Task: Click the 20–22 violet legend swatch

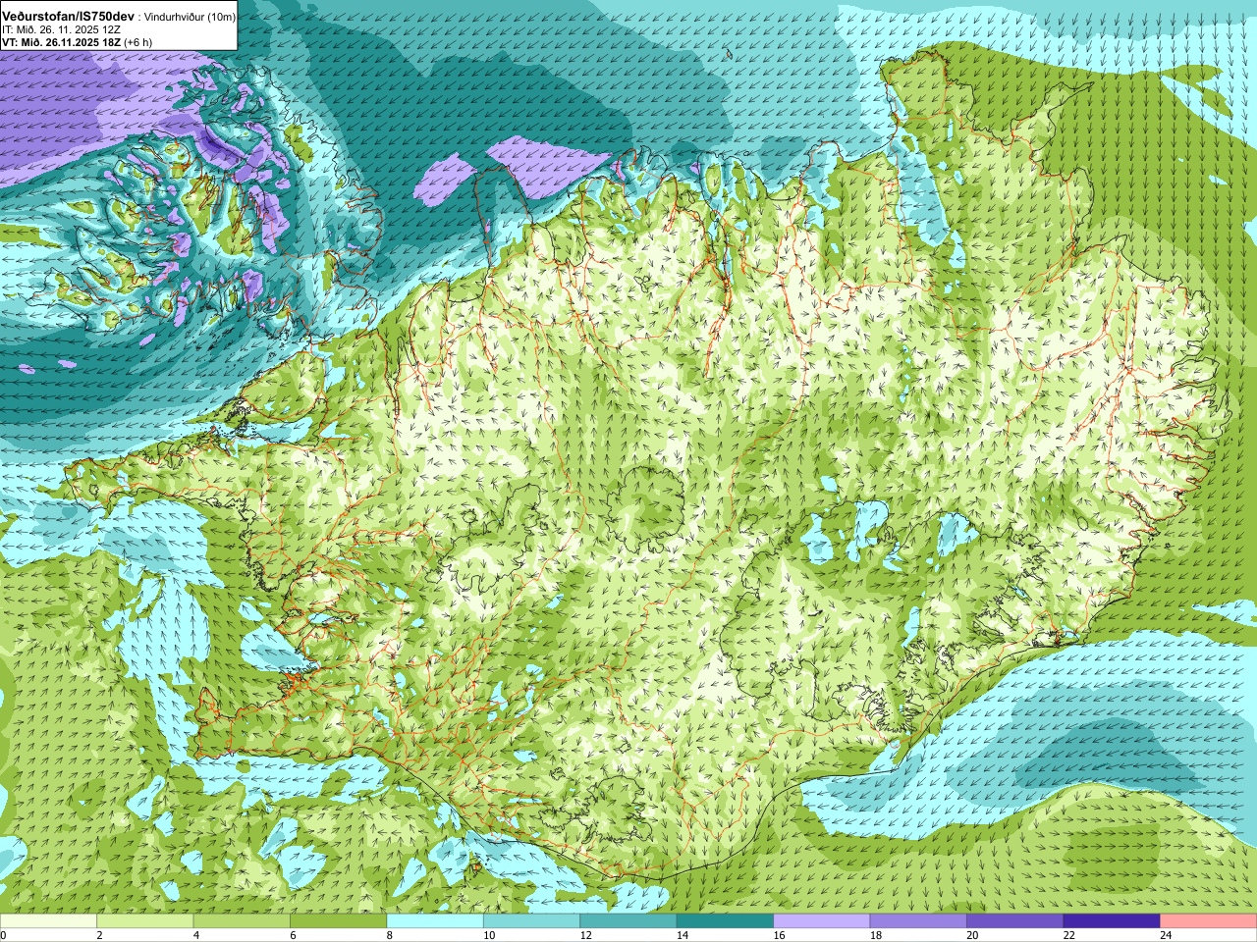Action: [x=1014, y=921]
